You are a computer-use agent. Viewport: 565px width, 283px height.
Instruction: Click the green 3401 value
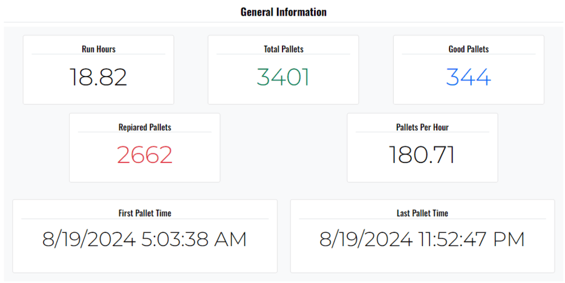point(283,77)
